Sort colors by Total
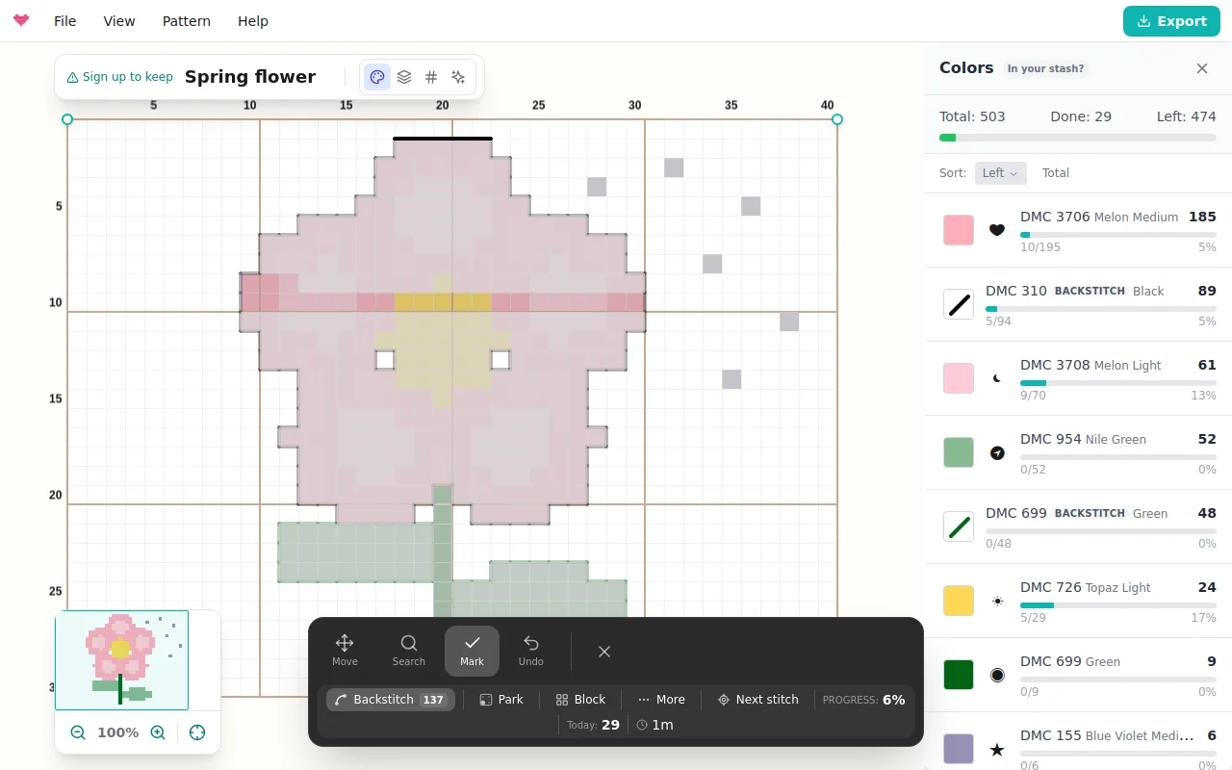Image resolution: width=1232 pixels, height=770 pixels. [1056, 173]
